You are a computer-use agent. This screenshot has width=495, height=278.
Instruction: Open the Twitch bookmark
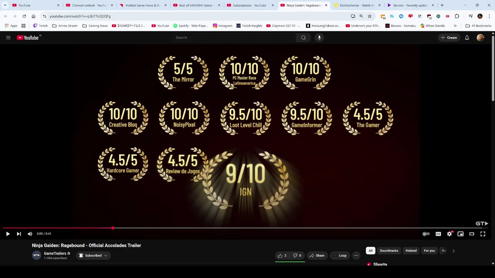point(41,25)
